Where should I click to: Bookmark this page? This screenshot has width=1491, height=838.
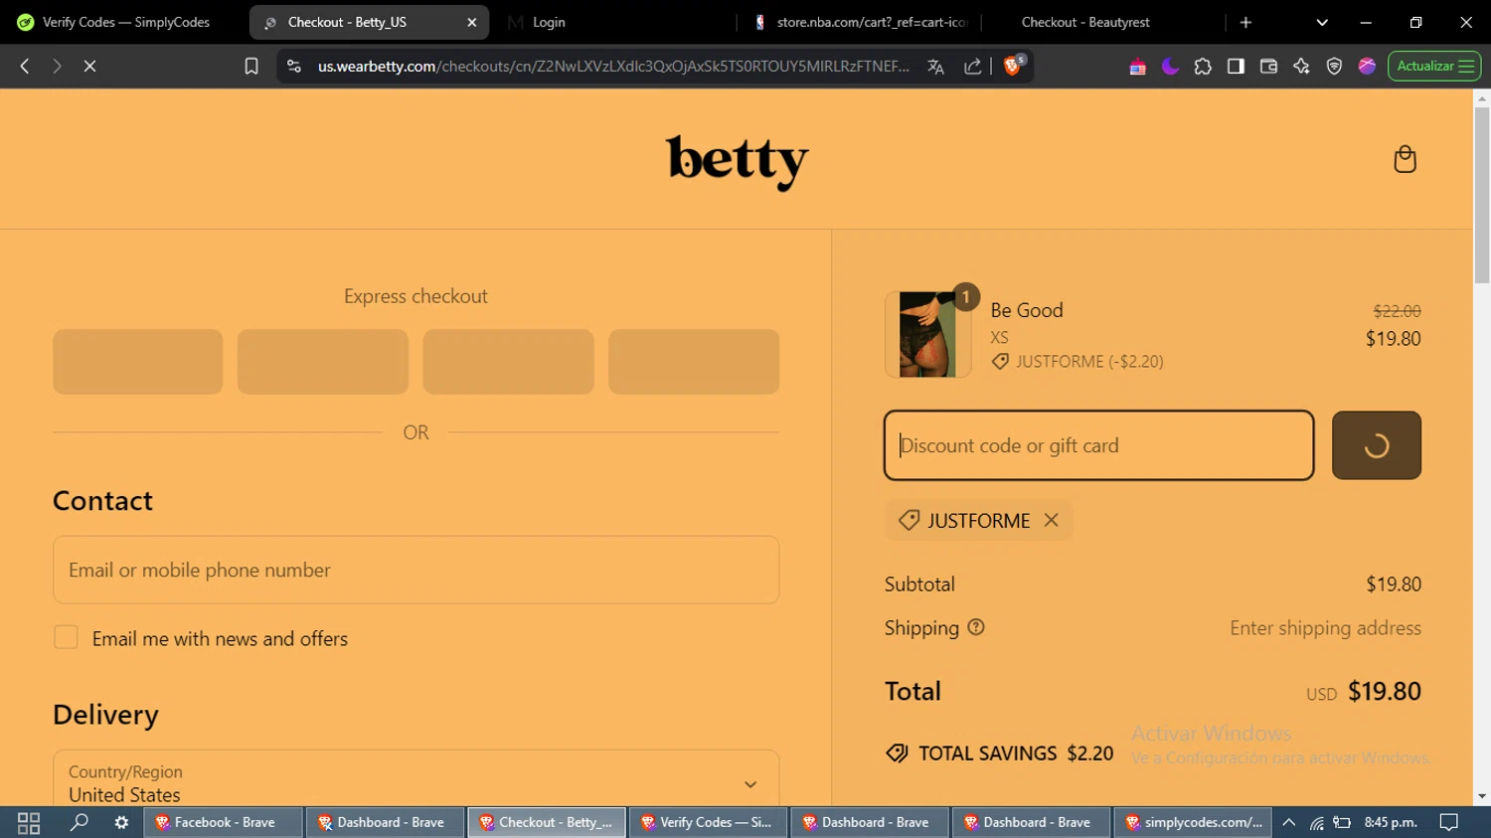pos(251,66)
